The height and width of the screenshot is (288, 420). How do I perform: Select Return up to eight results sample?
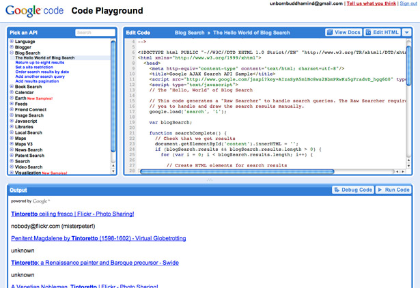40,62
